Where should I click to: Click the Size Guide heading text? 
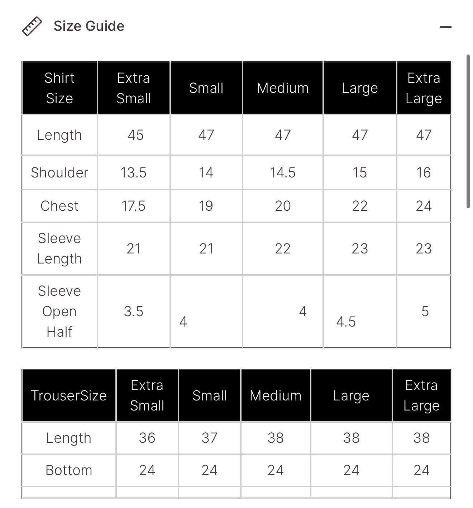(x=89, y=26)
